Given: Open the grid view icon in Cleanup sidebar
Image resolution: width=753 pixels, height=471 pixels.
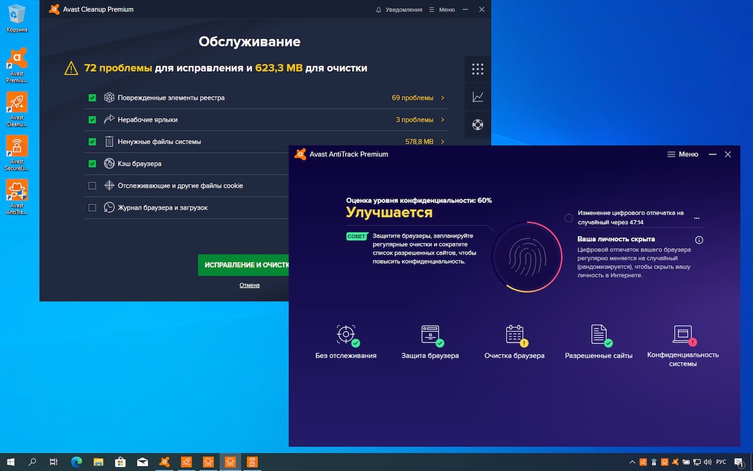Looking at the screenshot, I should coord(477,69).
